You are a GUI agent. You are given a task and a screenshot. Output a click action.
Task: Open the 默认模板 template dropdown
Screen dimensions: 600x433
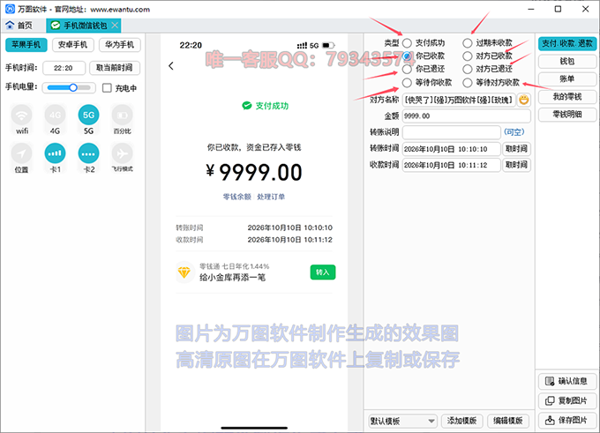[x=401, y=421]
